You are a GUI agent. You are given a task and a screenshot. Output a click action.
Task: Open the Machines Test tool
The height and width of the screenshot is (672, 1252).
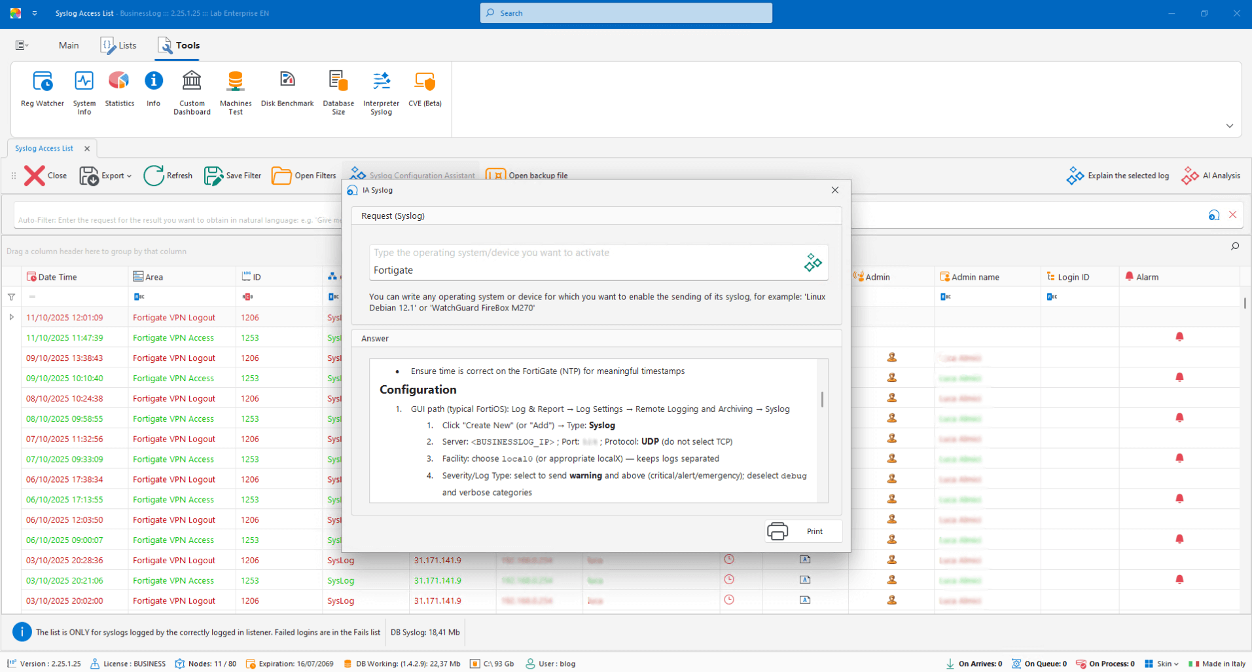pos(236,92)
